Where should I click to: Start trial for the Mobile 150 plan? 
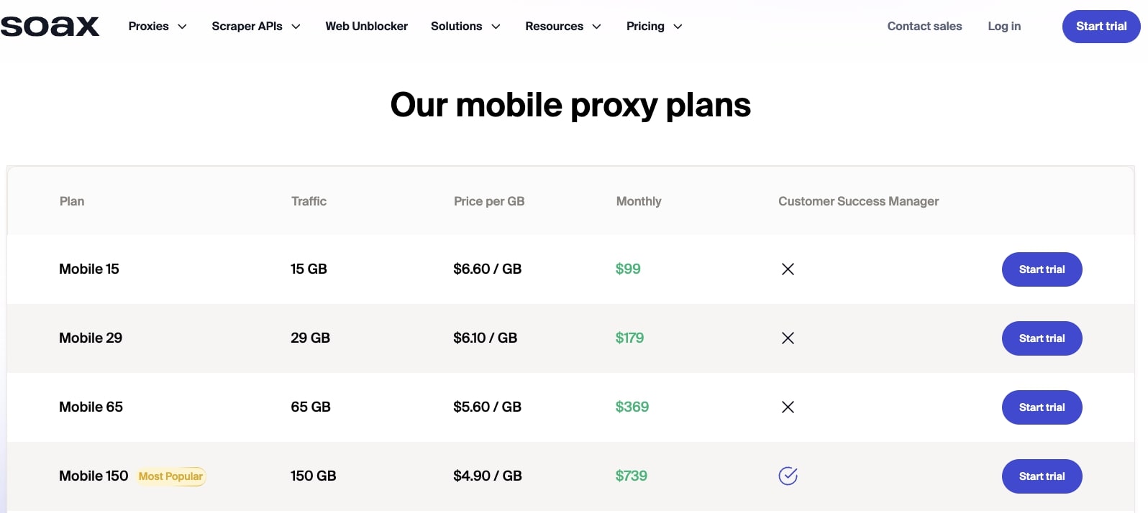1042,476
